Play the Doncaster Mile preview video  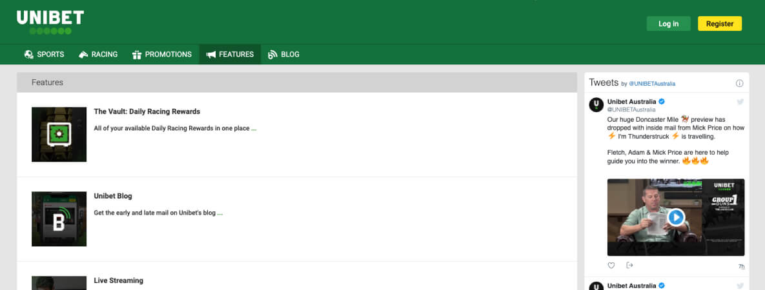pos(676,217)
